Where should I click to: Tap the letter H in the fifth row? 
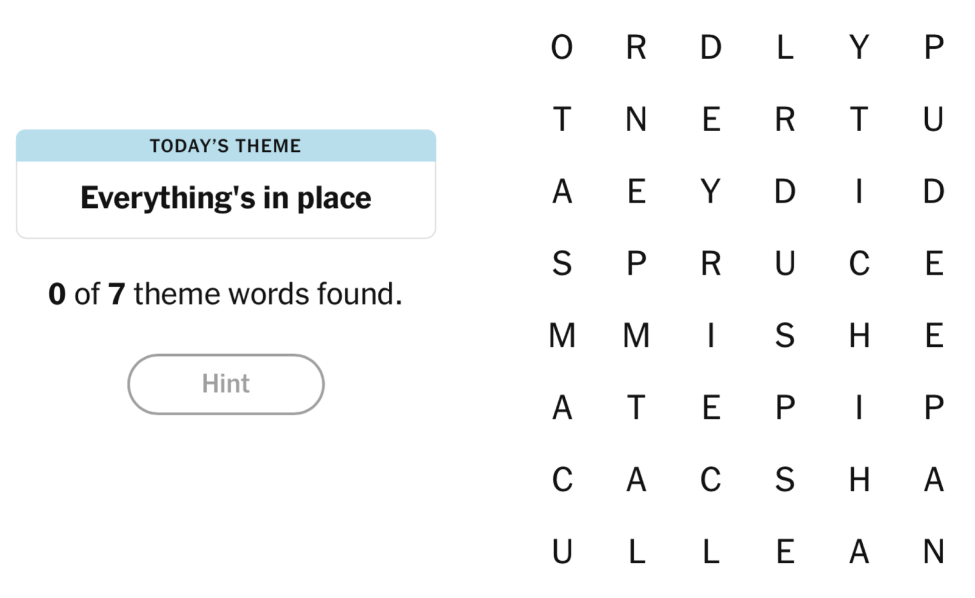pos(859,335)
